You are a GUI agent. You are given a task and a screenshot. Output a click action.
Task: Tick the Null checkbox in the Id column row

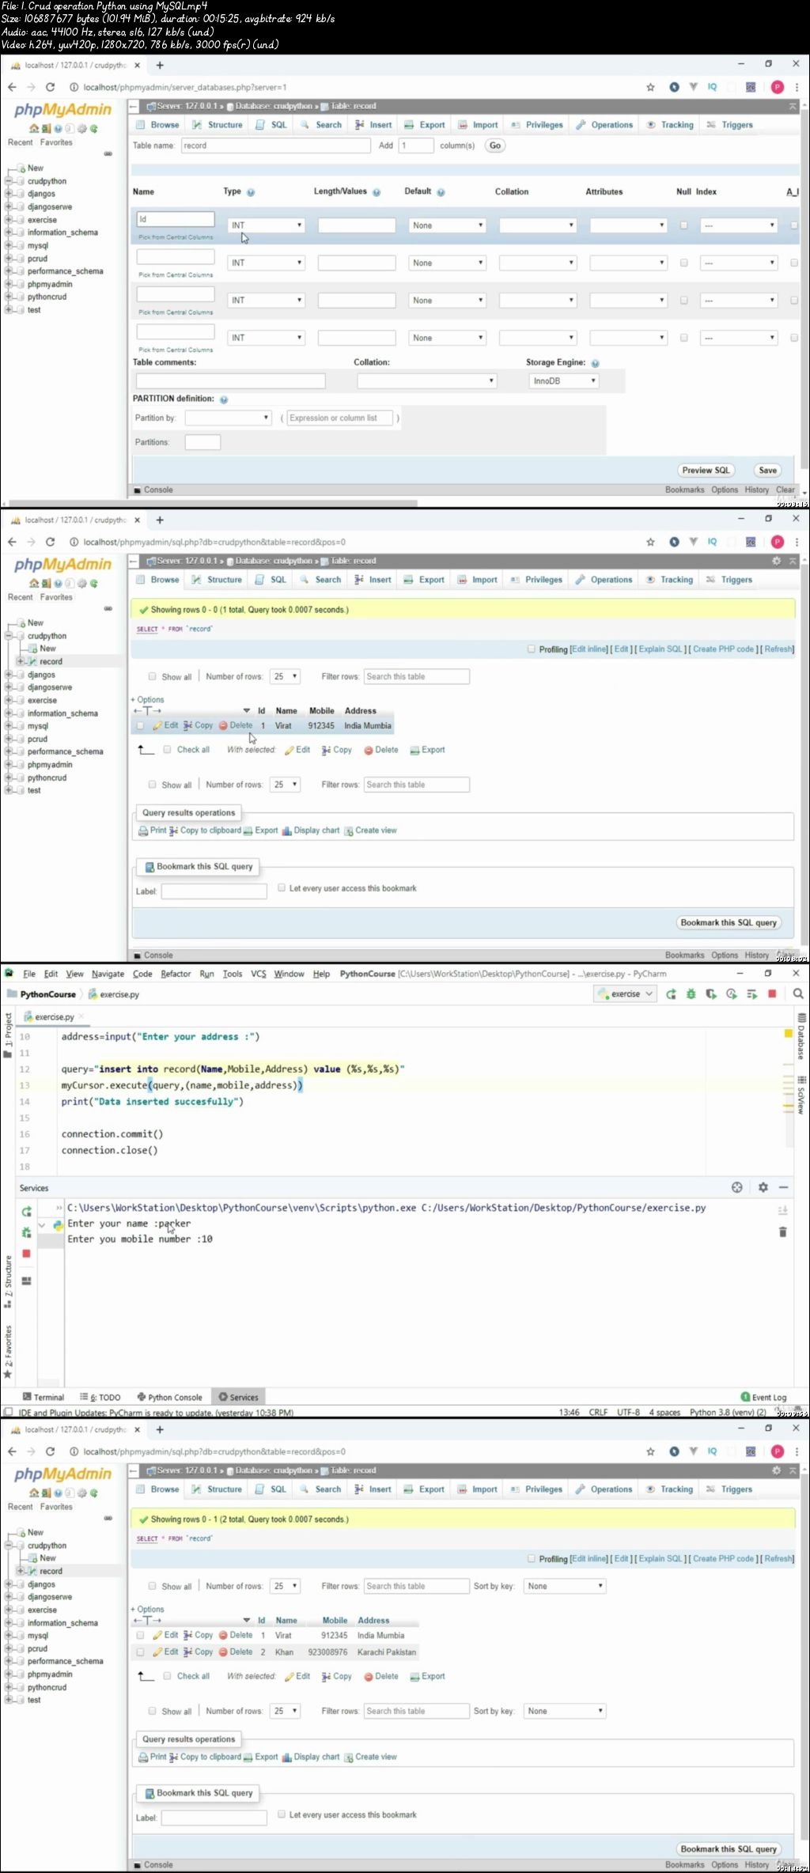683,225
